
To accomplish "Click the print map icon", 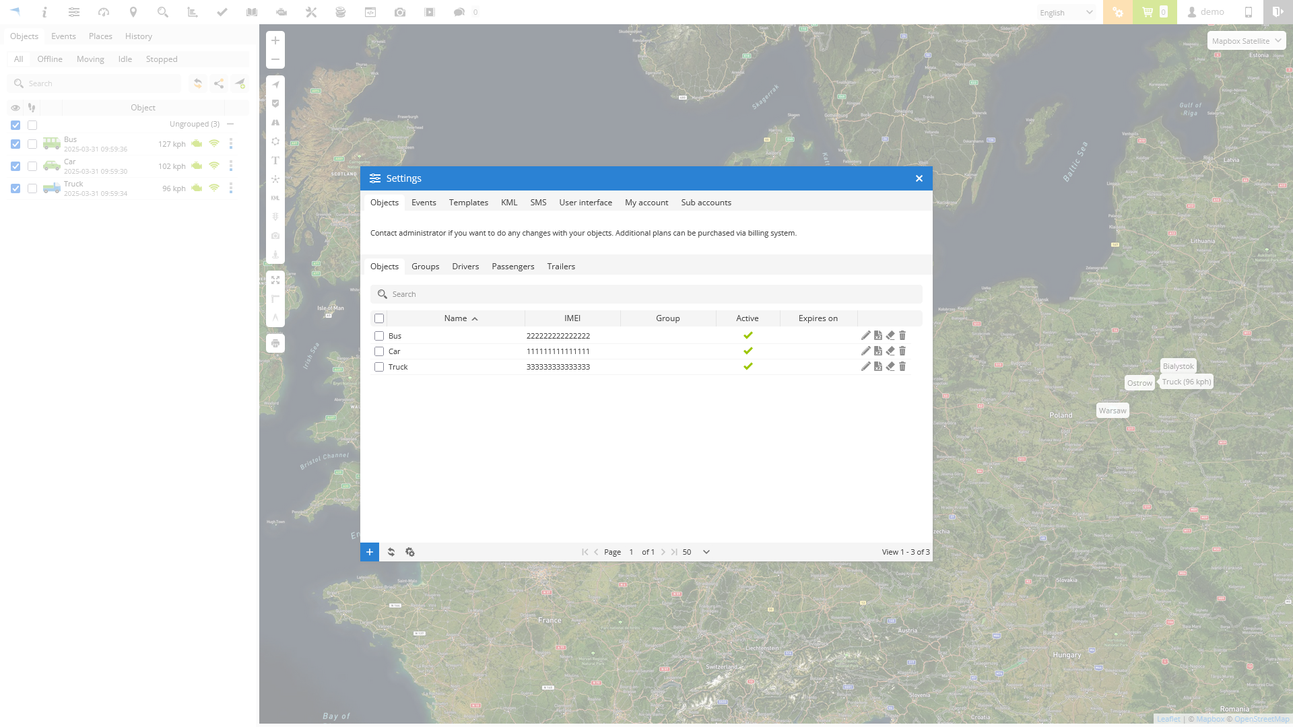I will click(x=275, y=343).
